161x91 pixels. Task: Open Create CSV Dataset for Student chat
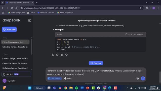15,63
